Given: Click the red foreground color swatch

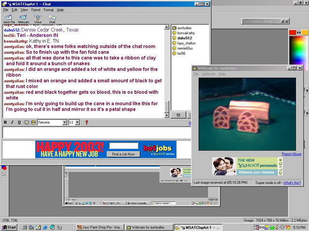Looking at the screenshot, I should pyautogui.click(x=293, y=32).
